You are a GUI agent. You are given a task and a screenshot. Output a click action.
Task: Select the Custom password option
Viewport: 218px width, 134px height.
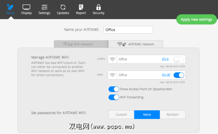[x=121, y=115]
